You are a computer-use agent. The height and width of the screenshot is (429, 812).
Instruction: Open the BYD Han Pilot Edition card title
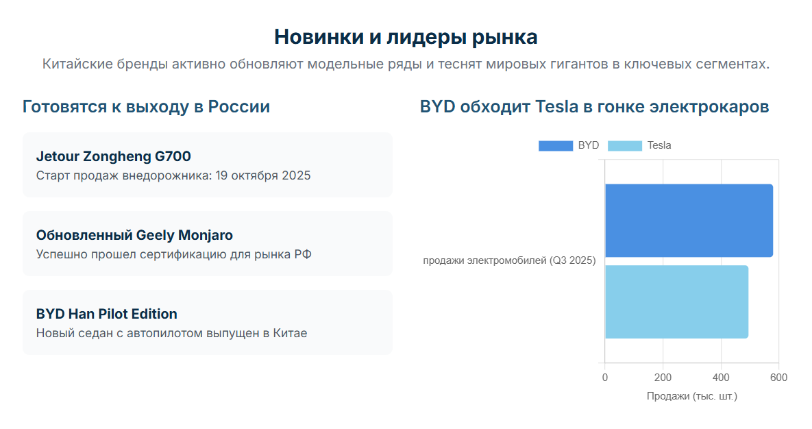(x=107, y=314)
